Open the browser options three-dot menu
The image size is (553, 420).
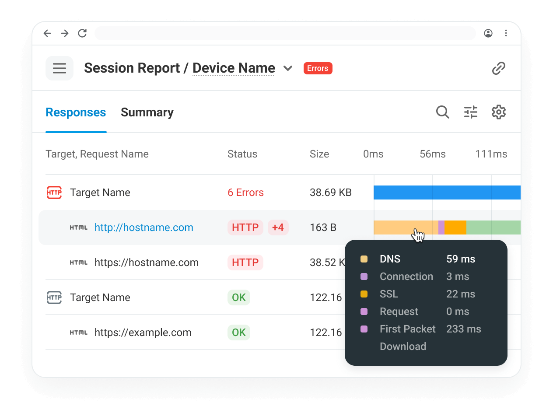click(x=506, y=33)
